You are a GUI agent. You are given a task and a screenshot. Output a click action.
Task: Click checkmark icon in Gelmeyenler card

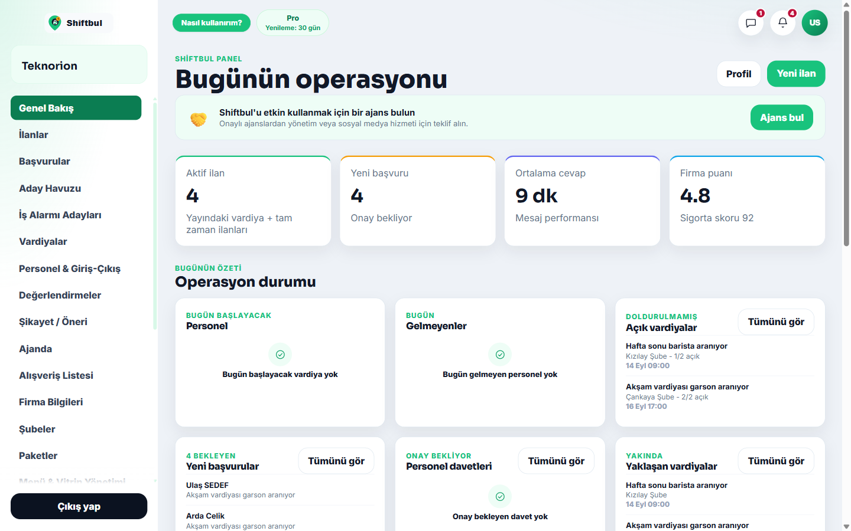500,355
